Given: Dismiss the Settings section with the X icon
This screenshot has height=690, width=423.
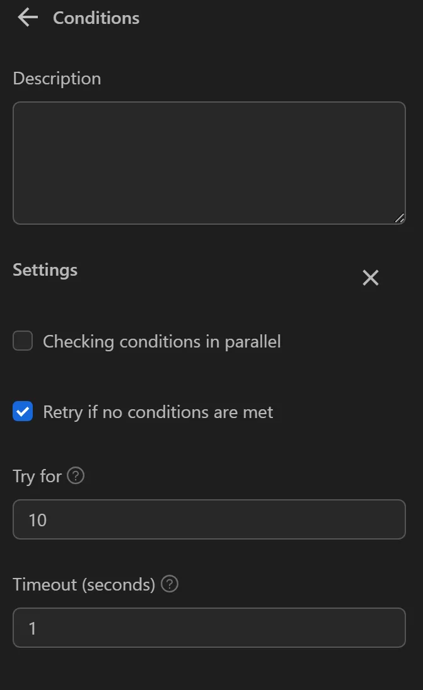Looking at the screenshot, I should 370,278.
